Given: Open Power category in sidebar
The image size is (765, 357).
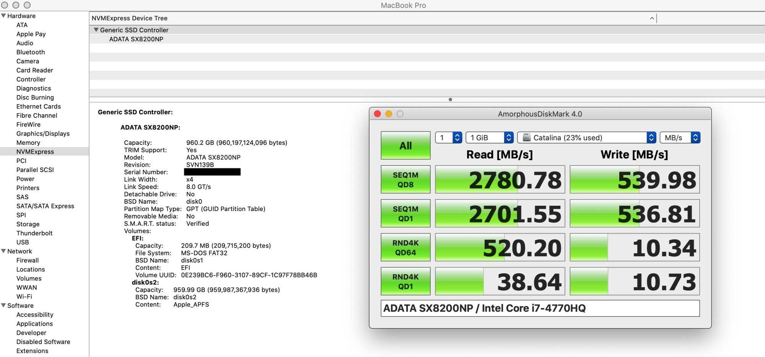Looking at the screenshot, I should click(x=25, y=179).
